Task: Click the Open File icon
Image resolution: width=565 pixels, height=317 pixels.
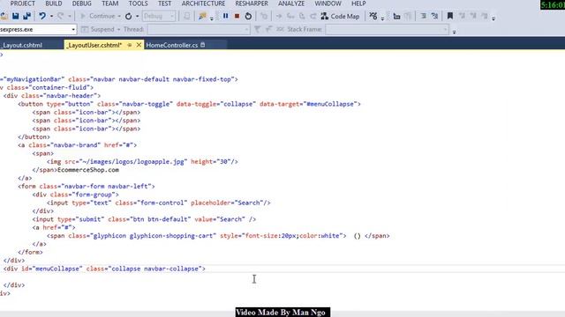Action: click(4, 16)
